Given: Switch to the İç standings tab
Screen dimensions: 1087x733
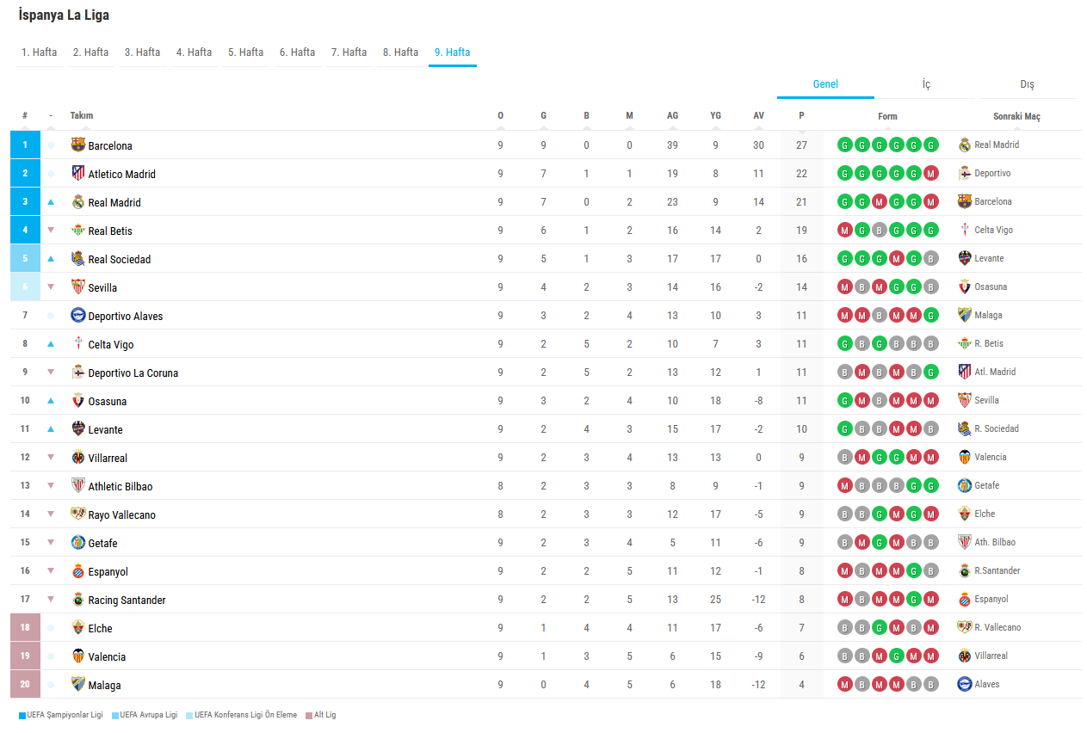Looking at the screenshot, I should pyautogui.click(x=926, y=84).
